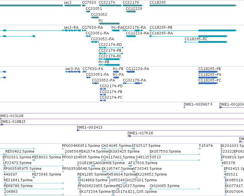Image resolution: width=244 pixels, height=196 pixels.
Task: Click the DME1-017K16 clone label
Action: point(140,133)
